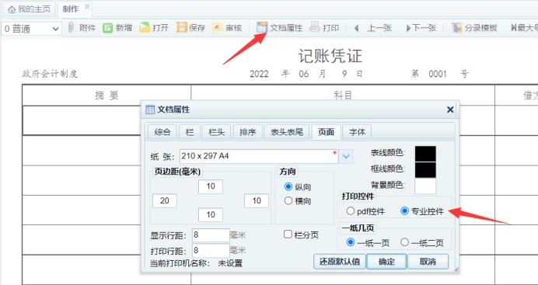The image size is (538, 285).
Task: Click the 保存 toolbar label
Action: coord(197,28)
